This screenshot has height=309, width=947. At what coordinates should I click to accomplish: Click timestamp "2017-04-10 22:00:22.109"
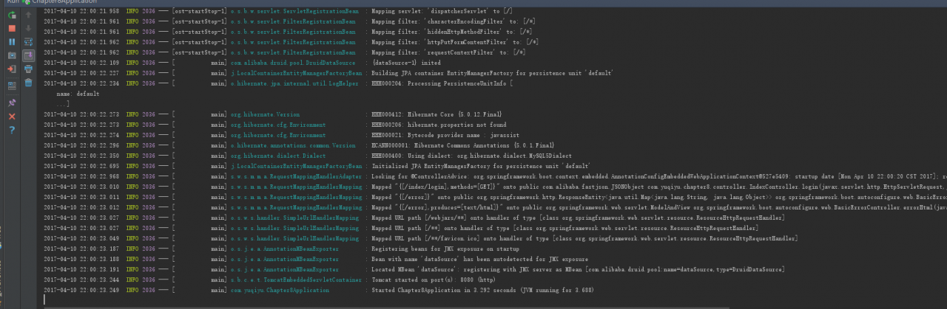click(81, 63)
